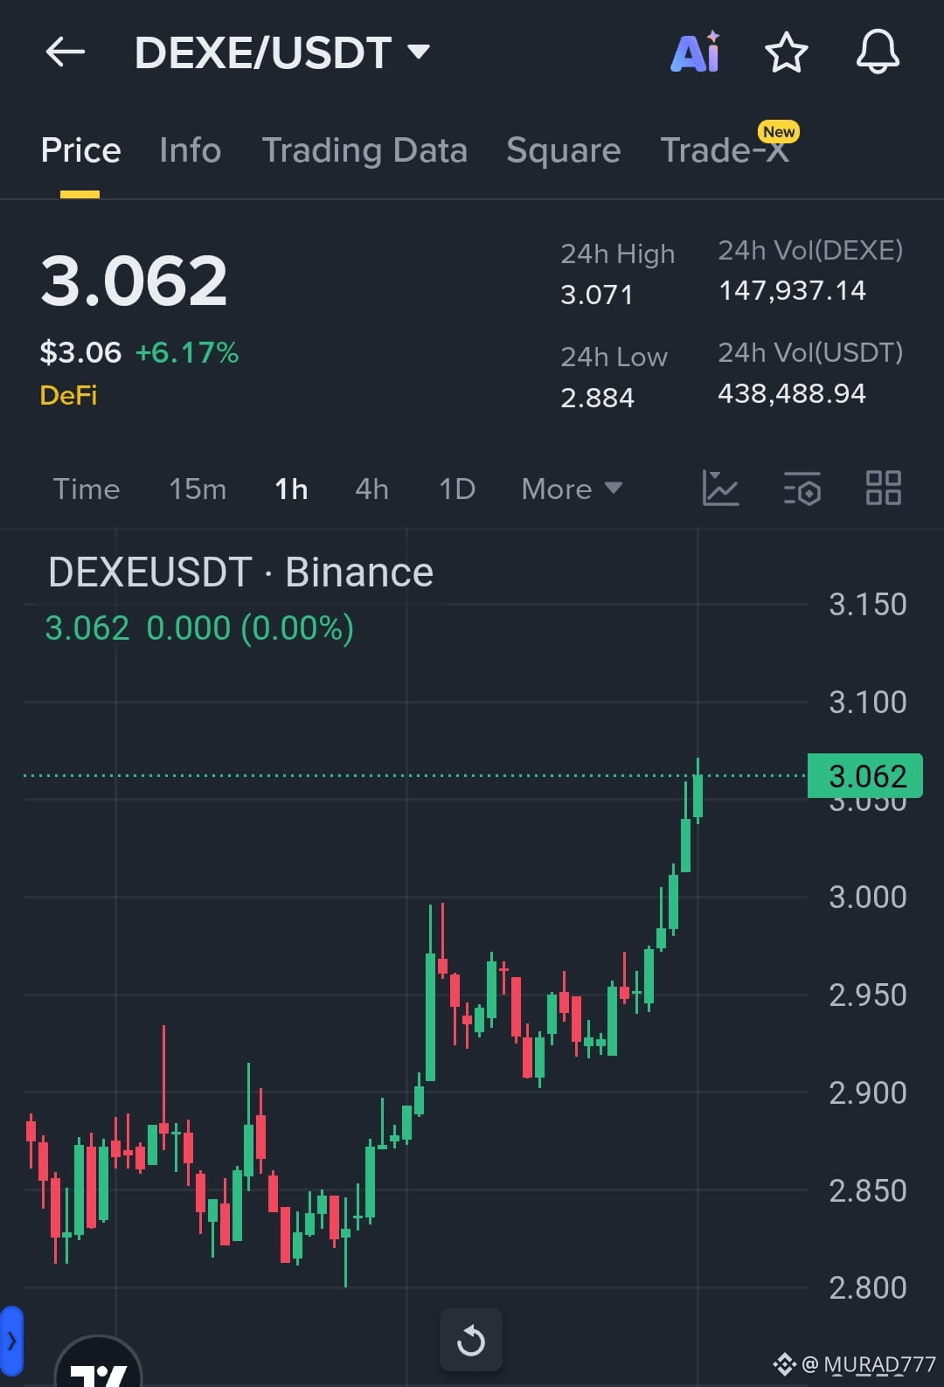
Task: Tap the 2.950 price axis label
Action: [868, 995]
